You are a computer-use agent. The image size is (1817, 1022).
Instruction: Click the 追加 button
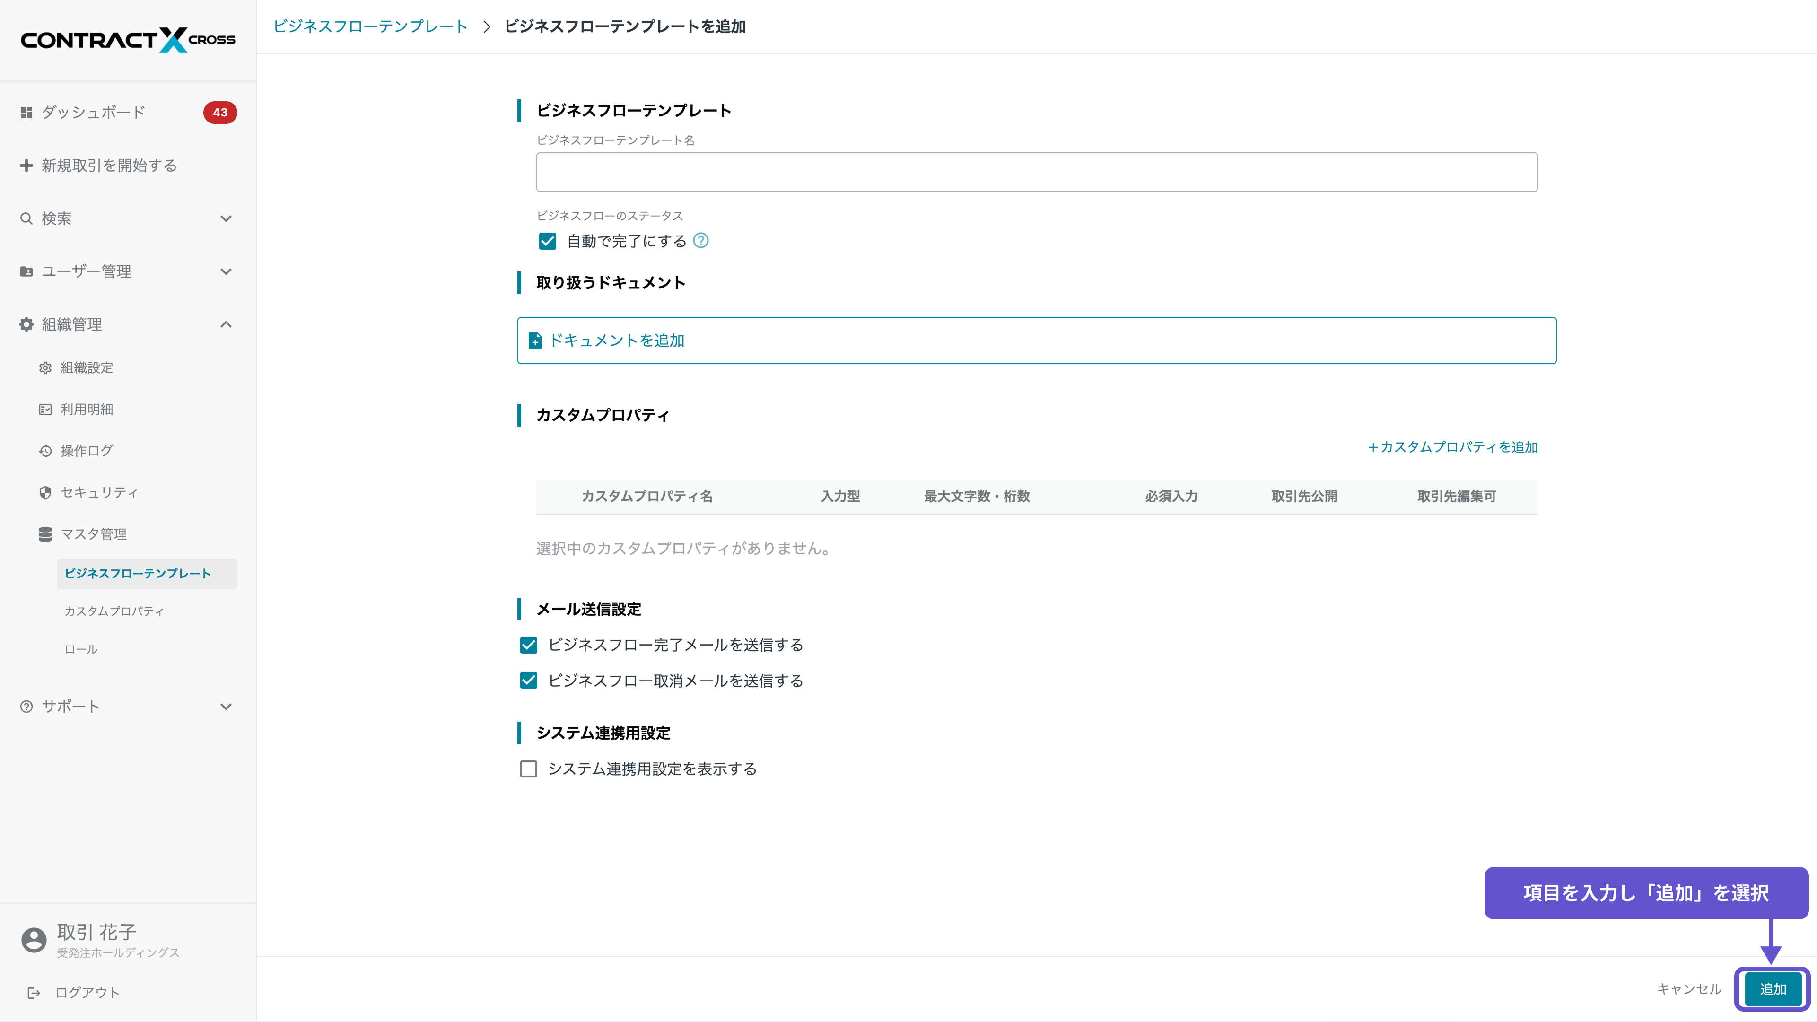point(1773,989)
